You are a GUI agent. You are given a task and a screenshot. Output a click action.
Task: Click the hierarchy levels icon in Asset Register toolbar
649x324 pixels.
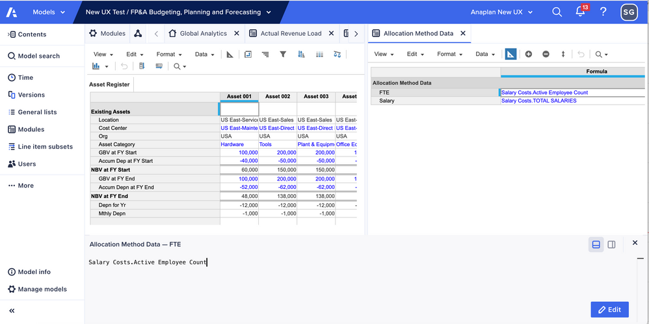265,54
